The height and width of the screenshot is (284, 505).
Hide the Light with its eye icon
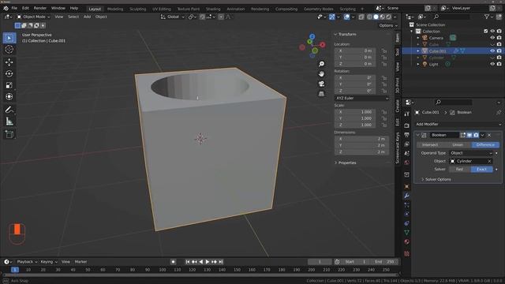point(492,64)
